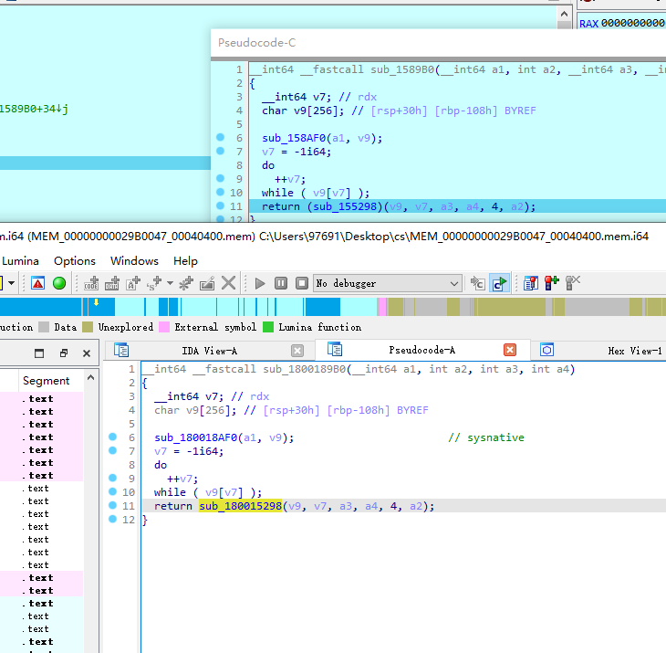Viewport: 666px width, 653px height.
Task: Open the string literal dropdown arrow
Action: tap(170, 283)
